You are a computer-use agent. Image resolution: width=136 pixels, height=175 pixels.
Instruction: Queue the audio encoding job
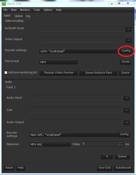point(122,156)
